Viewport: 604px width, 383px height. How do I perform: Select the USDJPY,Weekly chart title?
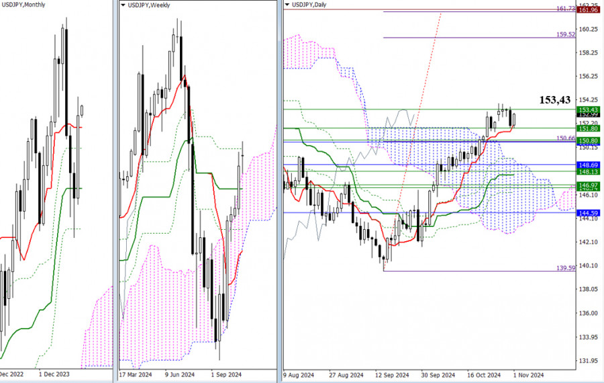coord(149,5)
